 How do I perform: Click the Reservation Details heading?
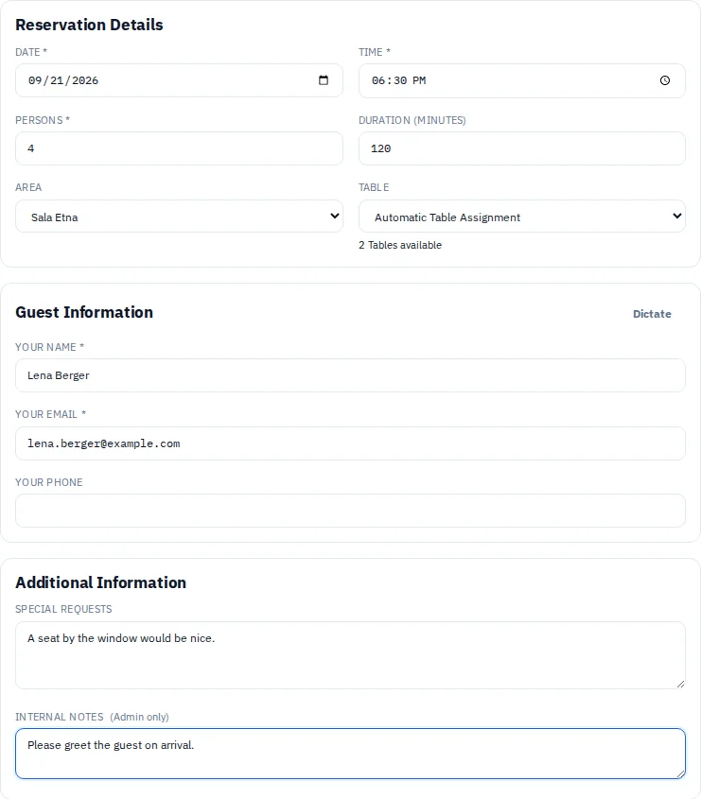(x=89, y=25)
